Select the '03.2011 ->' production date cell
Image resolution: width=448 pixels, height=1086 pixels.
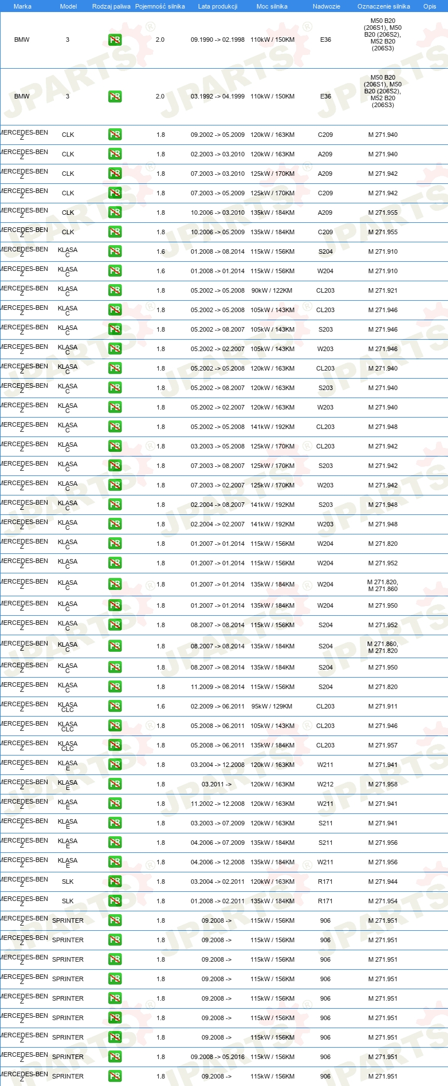click(x=217, y=784)
